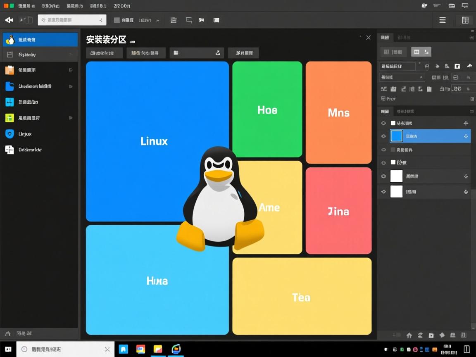Click the blue color swatch on the selected layer
Screen dimensions: 476x357
(x=396, y=136)
